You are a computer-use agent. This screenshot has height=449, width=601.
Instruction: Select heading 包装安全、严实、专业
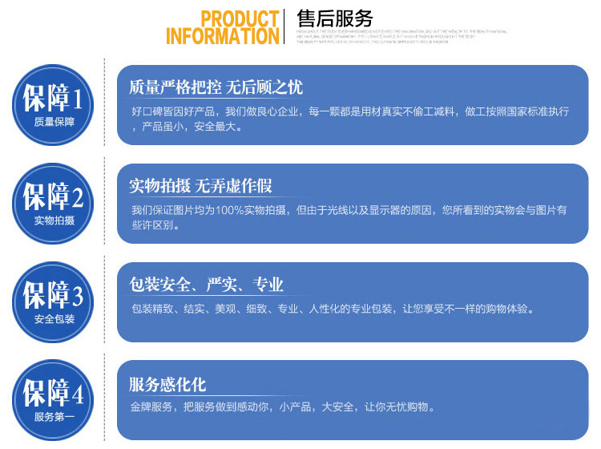click(206, 285)
